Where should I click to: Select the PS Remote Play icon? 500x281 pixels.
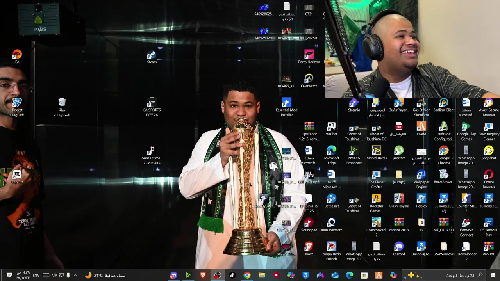click(489, 227)
